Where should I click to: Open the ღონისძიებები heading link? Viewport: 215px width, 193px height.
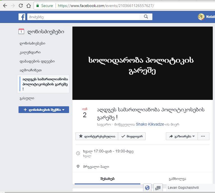pos(46,32)
